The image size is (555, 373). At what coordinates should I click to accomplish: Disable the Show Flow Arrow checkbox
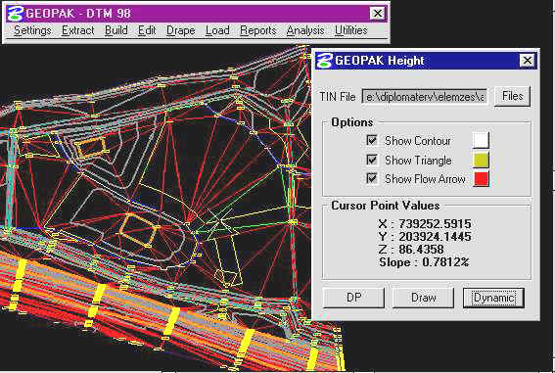pyautogui.click(x=372, y=178)
